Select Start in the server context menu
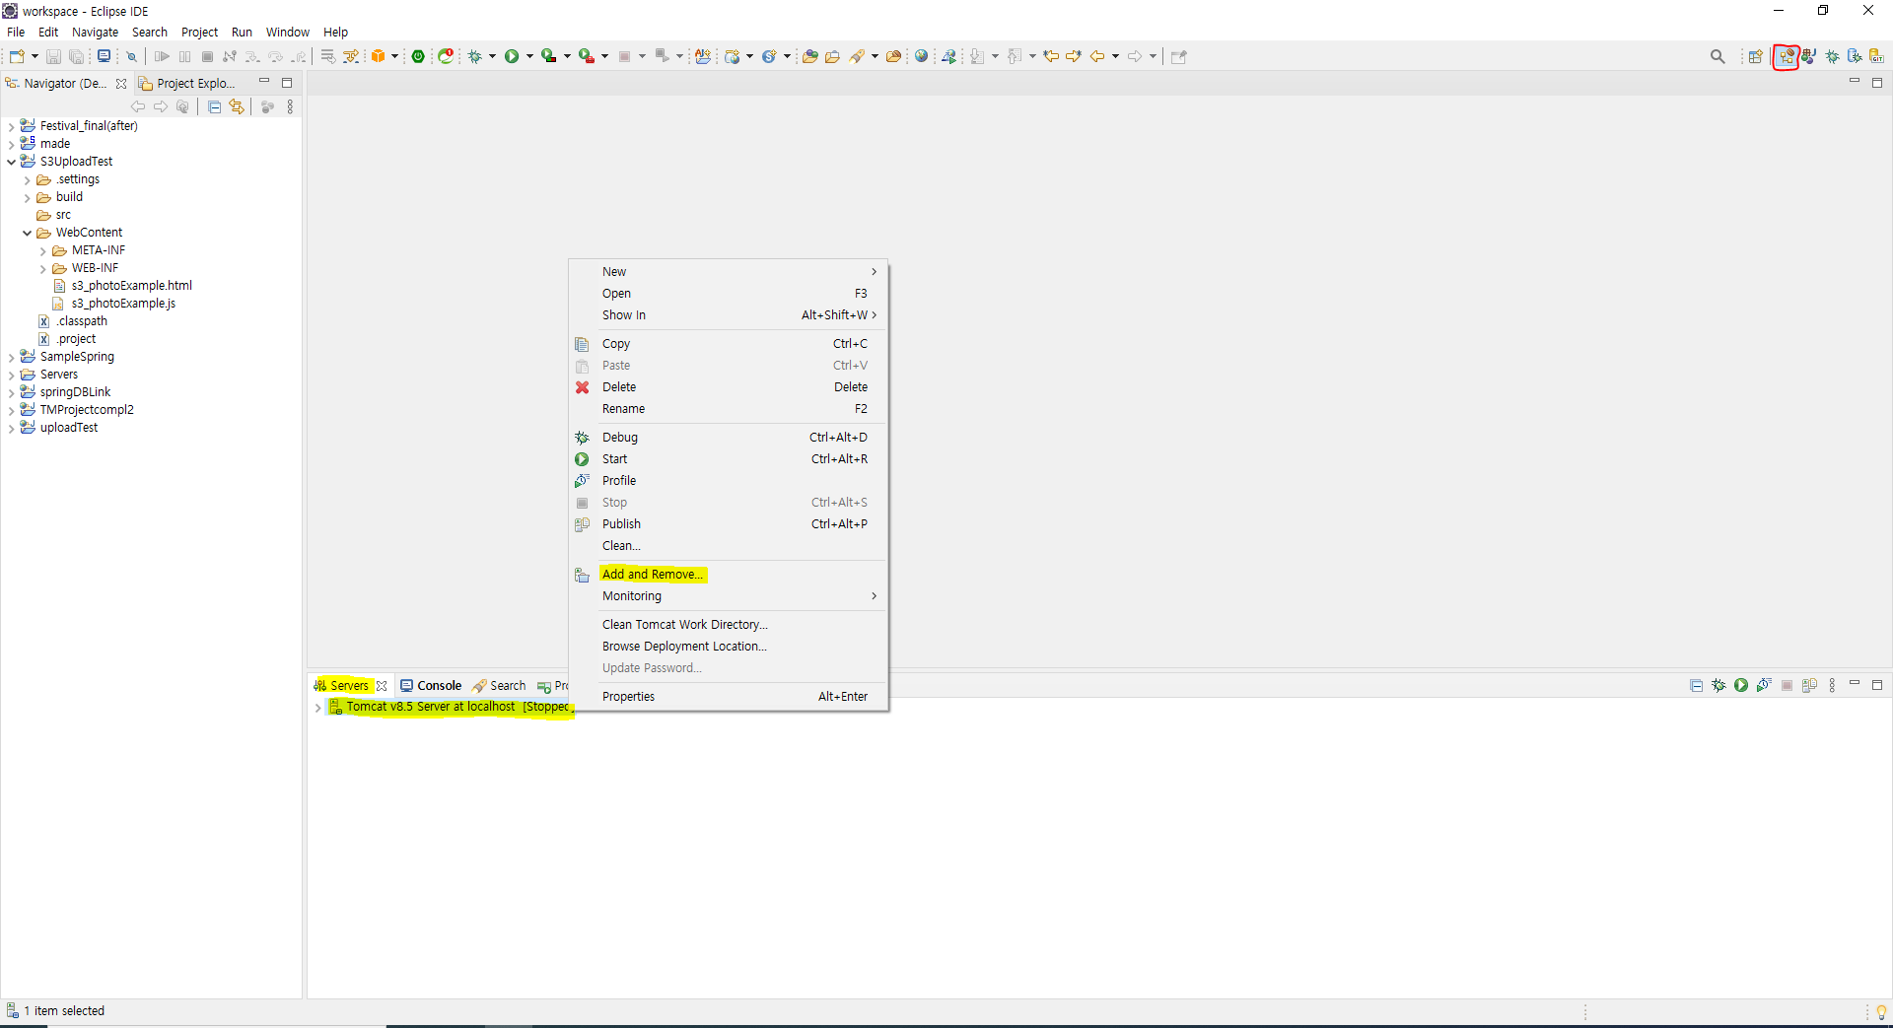The width and height of the screenshot is (1893, 1028). coord(729,459)
